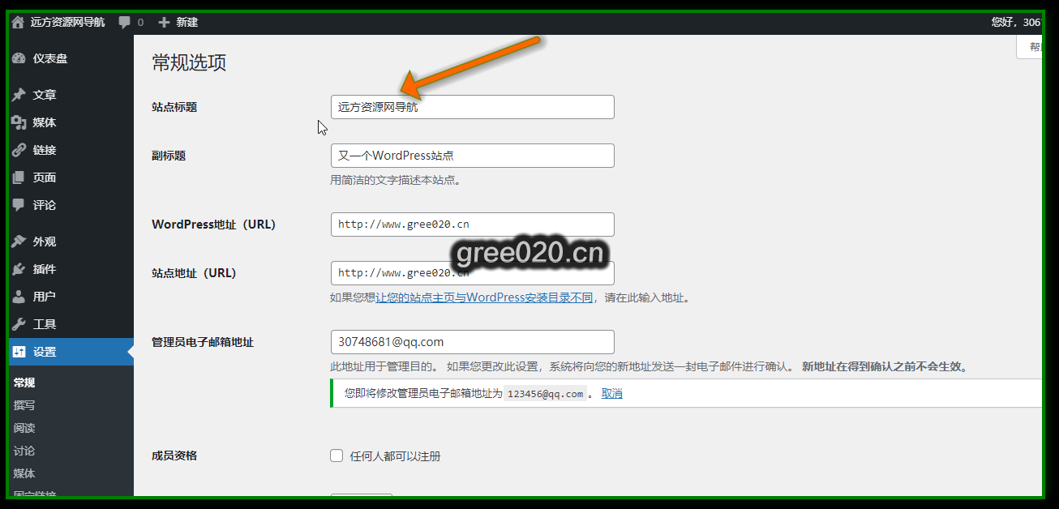Open the 插件 plugin icon
This screenshot has width=1059, height=509.
19,269
